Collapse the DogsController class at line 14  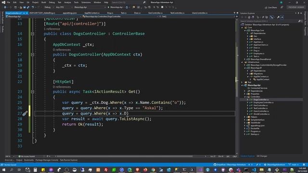(x=33, y=34)
